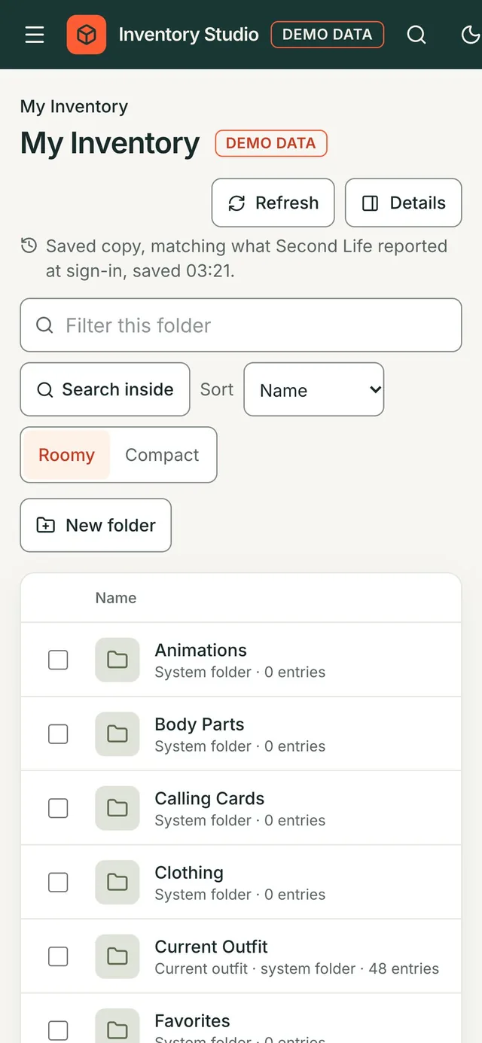Image resolution: width=482 pixels, height=1043 pixels.
Task: Click the Calling Cards folder icon
Action: click(x=117, y=808)
